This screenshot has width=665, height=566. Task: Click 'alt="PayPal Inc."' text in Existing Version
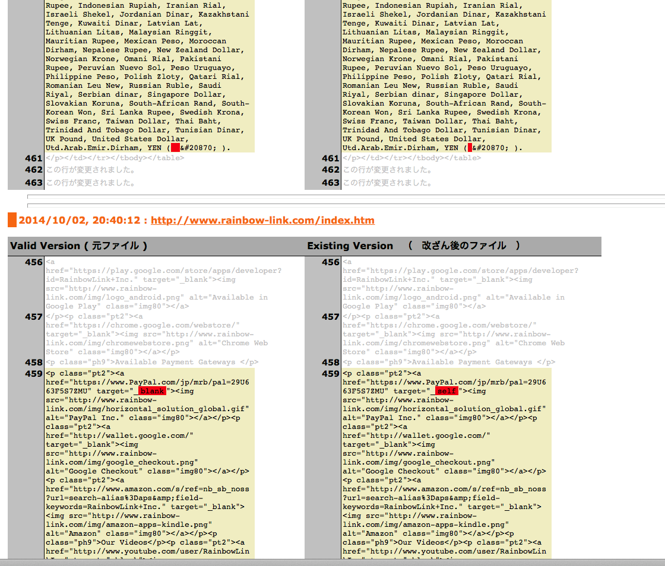(382, 418)
